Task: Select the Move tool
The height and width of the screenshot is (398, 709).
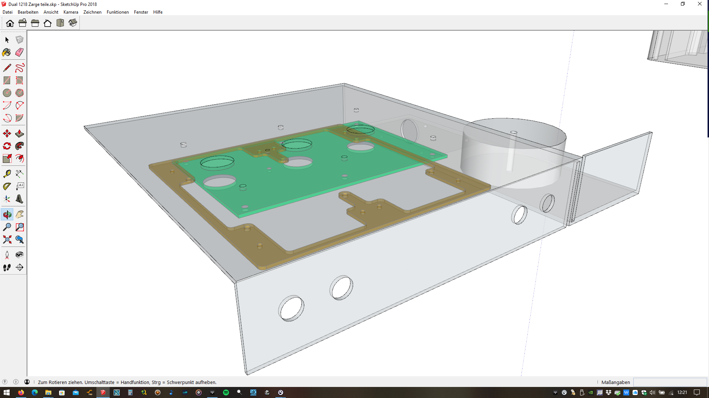Action: point(7,133)
